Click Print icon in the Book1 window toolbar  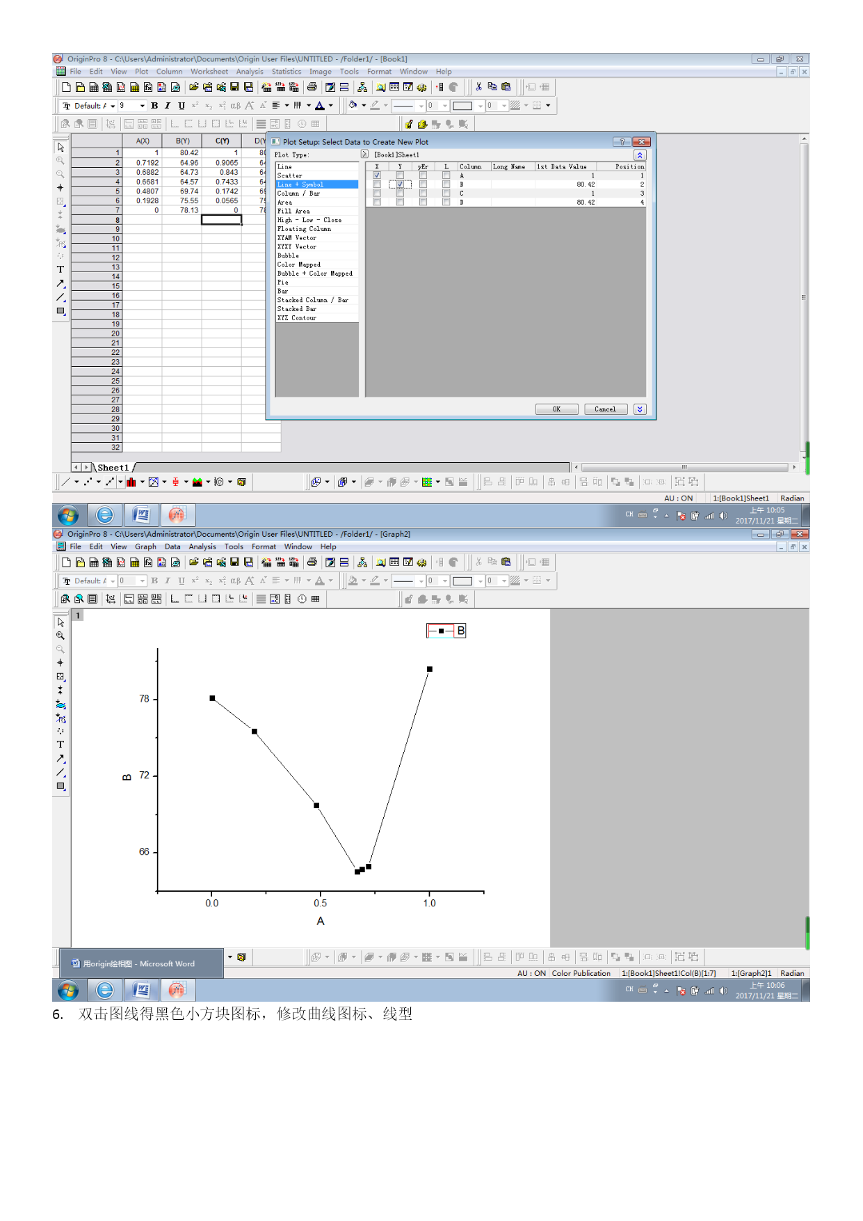click(x=312, y=87)
